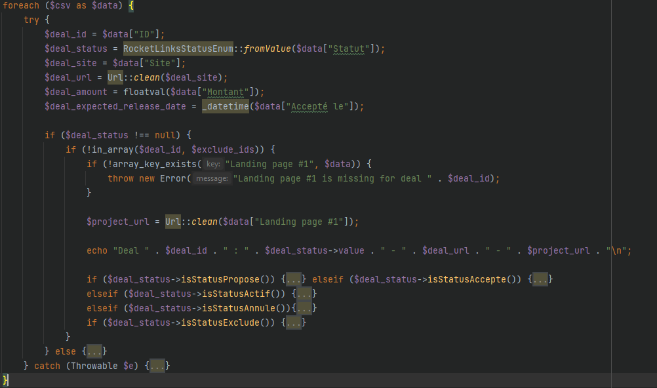Click the $deal_status variable declaration

[x=76, y=48]
